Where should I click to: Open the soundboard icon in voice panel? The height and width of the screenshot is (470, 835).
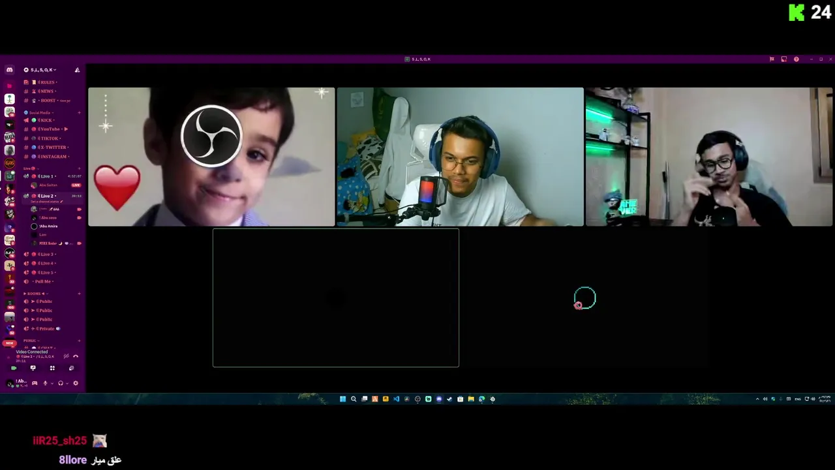coord(71,368)
